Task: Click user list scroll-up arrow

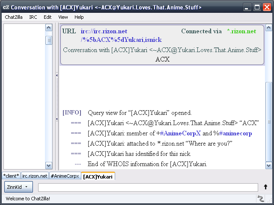Action: 49,28
